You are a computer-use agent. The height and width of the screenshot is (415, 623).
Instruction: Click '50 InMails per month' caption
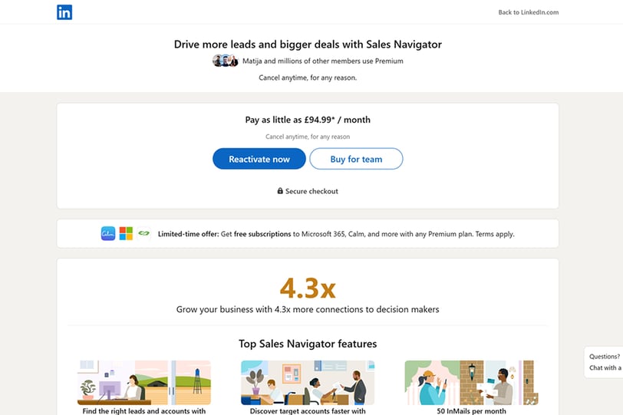471,411
